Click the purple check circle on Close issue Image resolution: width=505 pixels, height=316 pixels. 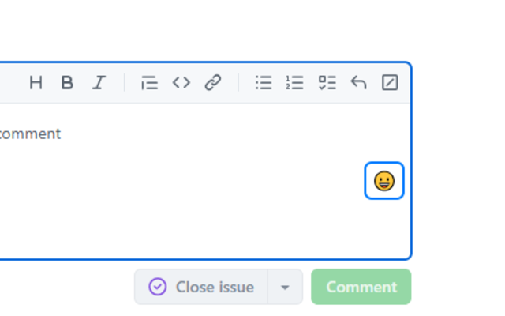158,287
